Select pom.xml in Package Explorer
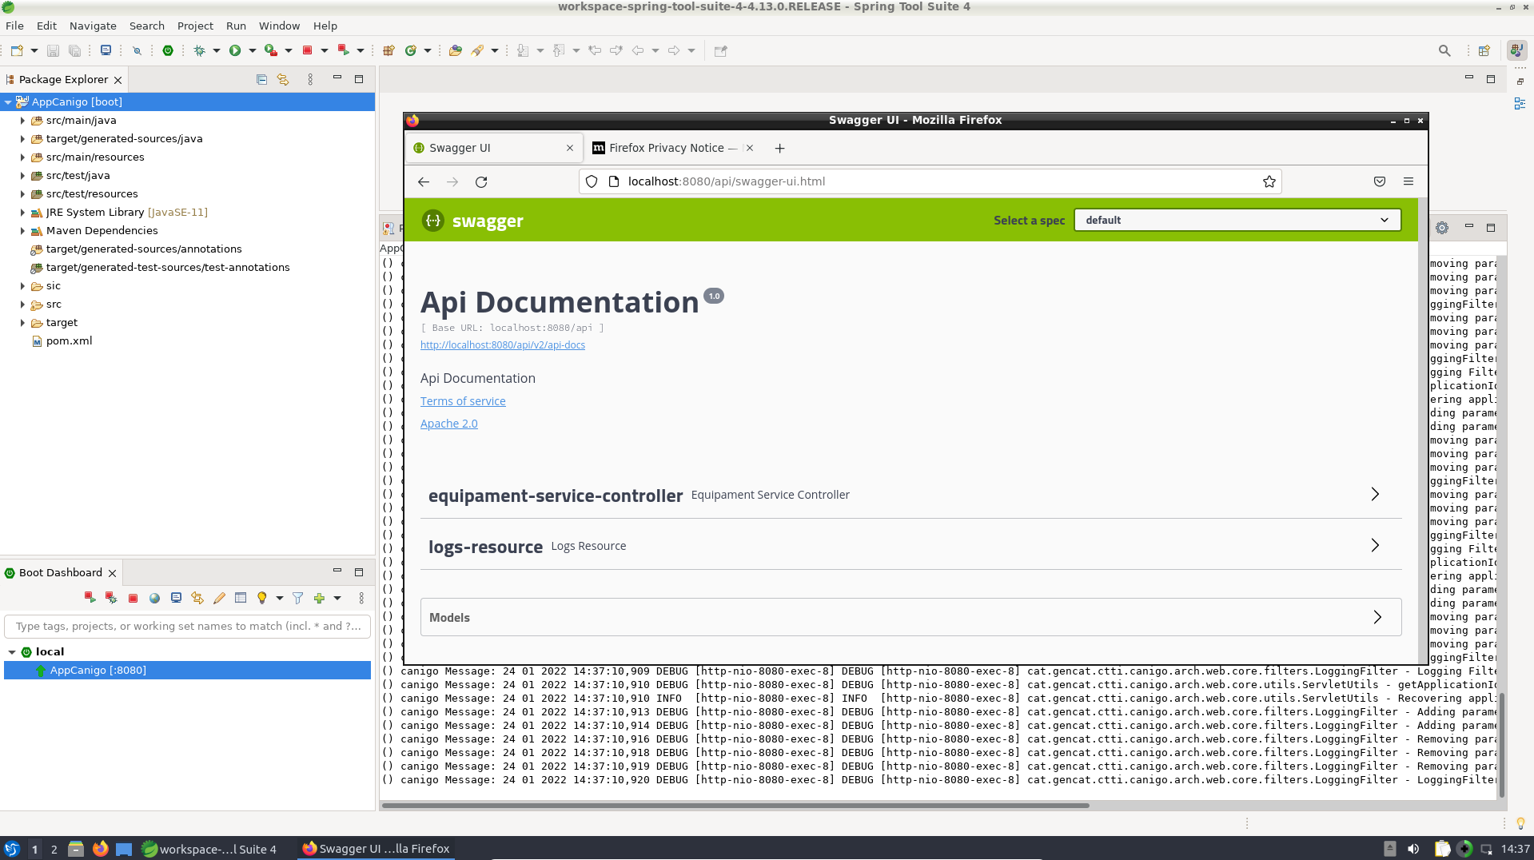This screenshot has width=1534, height=860. point(70,341)
